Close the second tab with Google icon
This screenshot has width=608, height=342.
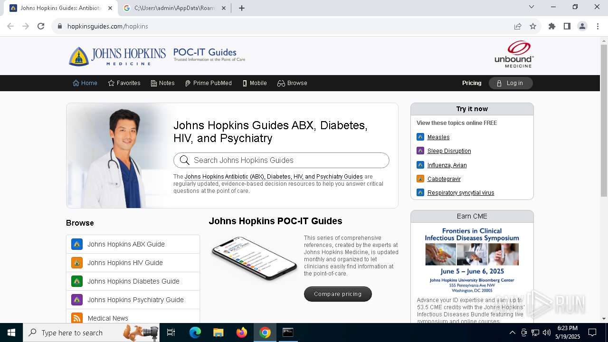224,8
